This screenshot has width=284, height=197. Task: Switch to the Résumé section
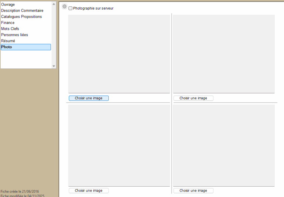8,41
